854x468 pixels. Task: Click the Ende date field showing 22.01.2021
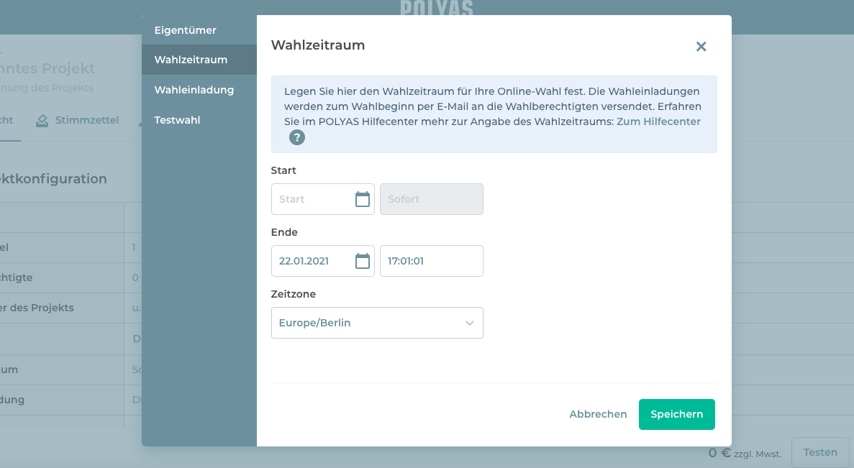313,261
